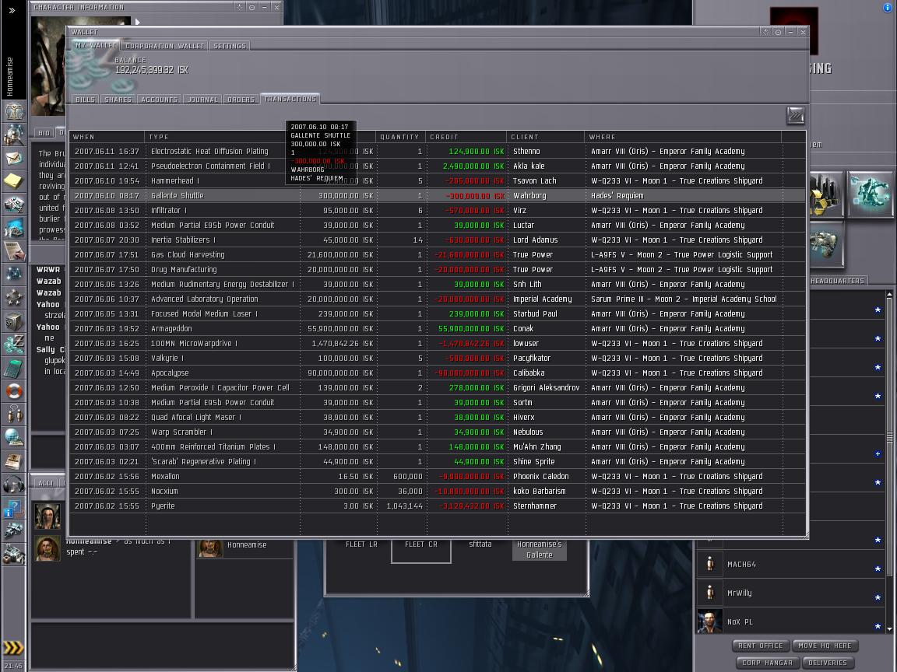
Task: Switch to the Bills tab
Action: tap(85, 100)
